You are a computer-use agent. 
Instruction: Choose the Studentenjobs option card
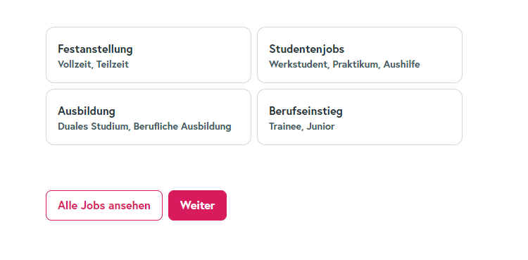click(360, 55)
